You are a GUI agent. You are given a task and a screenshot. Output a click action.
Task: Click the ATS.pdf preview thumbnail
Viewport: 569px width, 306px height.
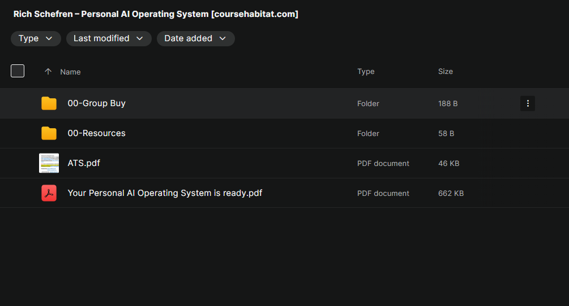(49, 163)
